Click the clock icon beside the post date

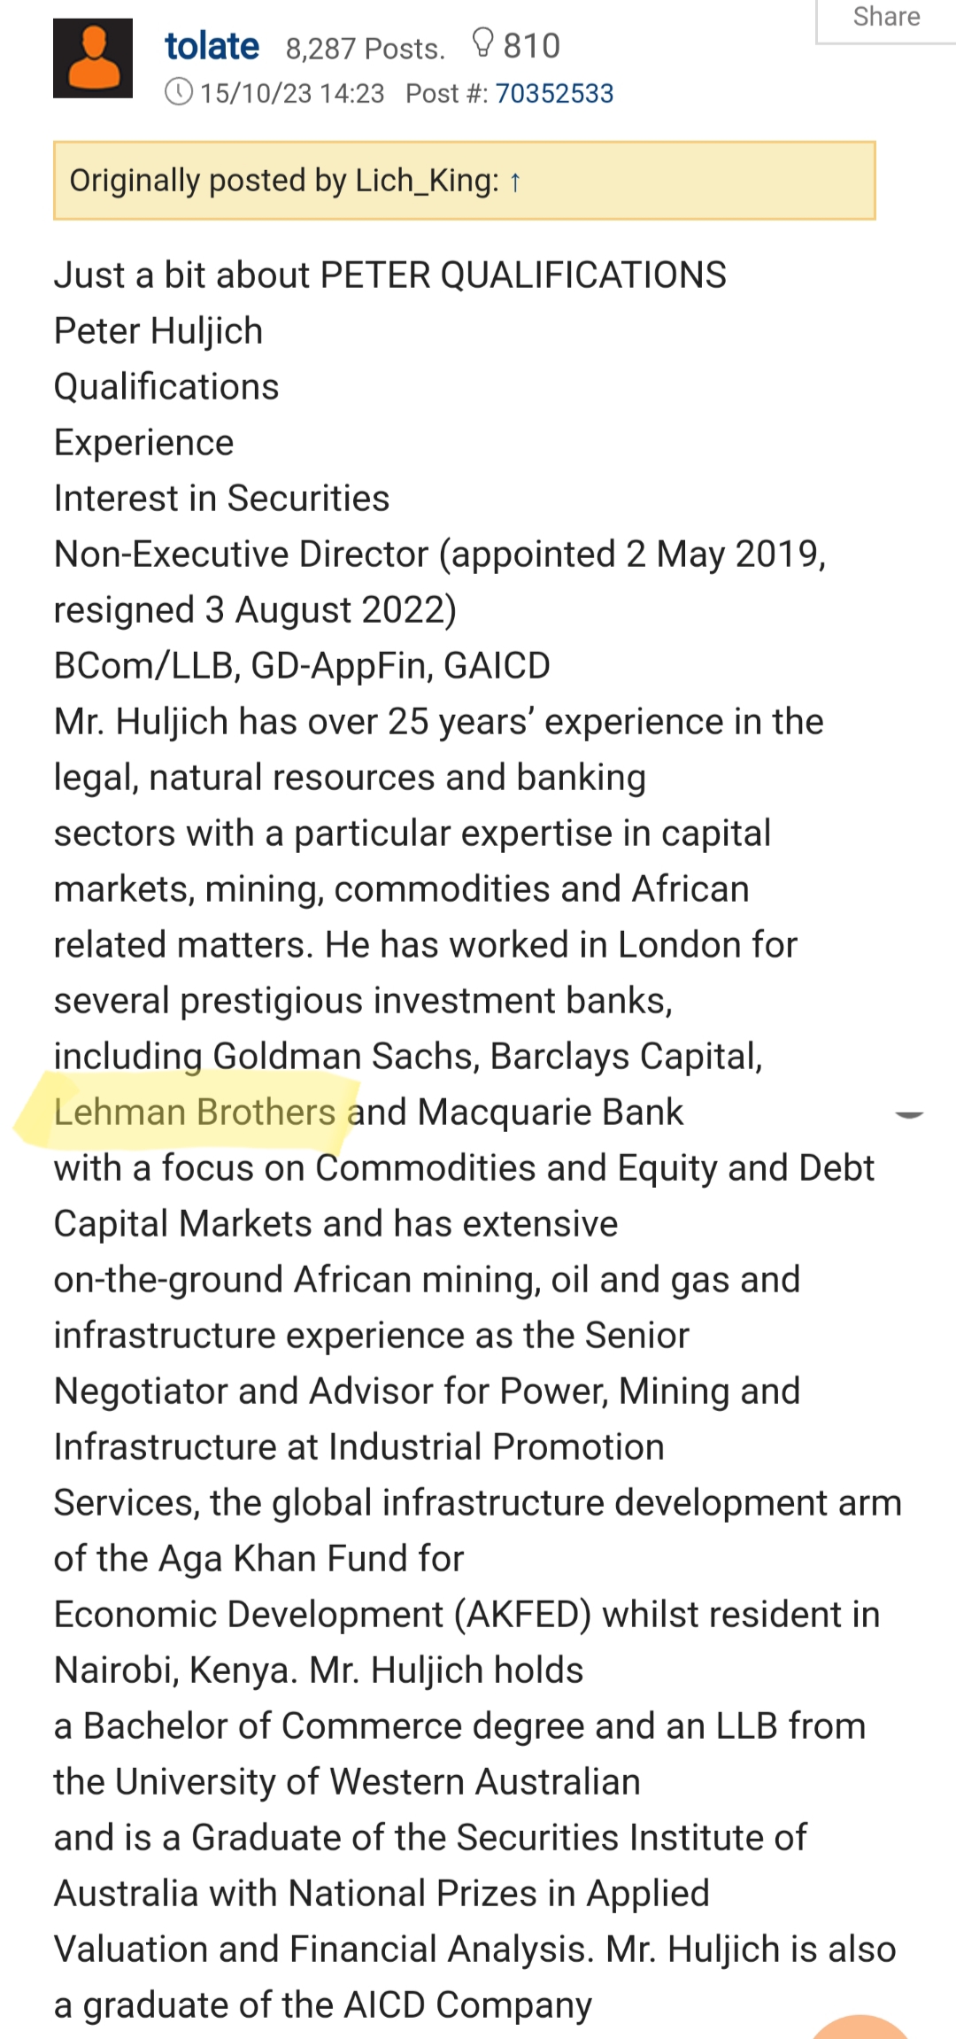179,92
